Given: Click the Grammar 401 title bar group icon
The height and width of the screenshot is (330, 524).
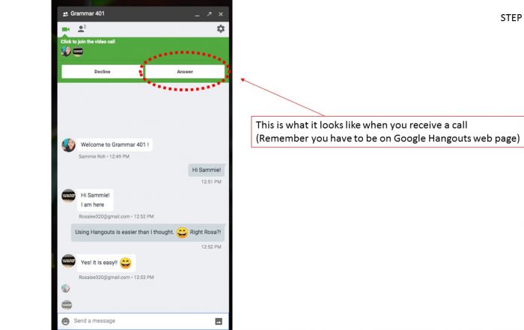Looking at the screenshot, I should coord(65,14).
